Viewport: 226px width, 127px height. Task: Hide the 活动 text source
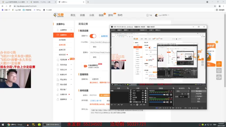(143, 93)
